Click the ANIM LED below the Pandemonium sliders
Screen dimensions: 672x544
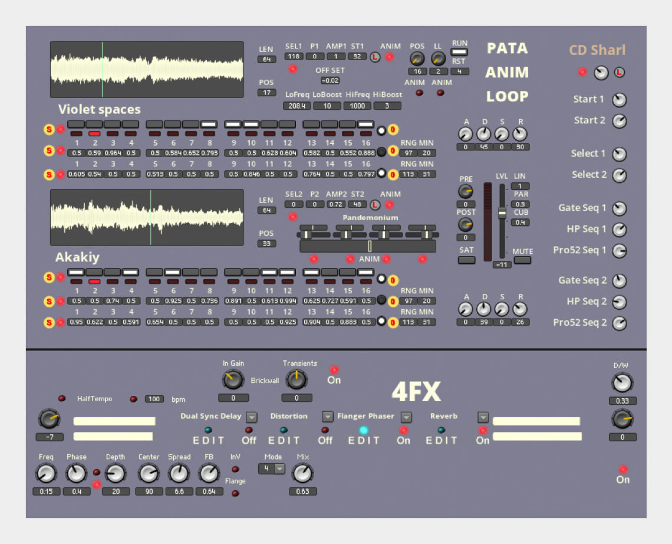click(386, 258)
